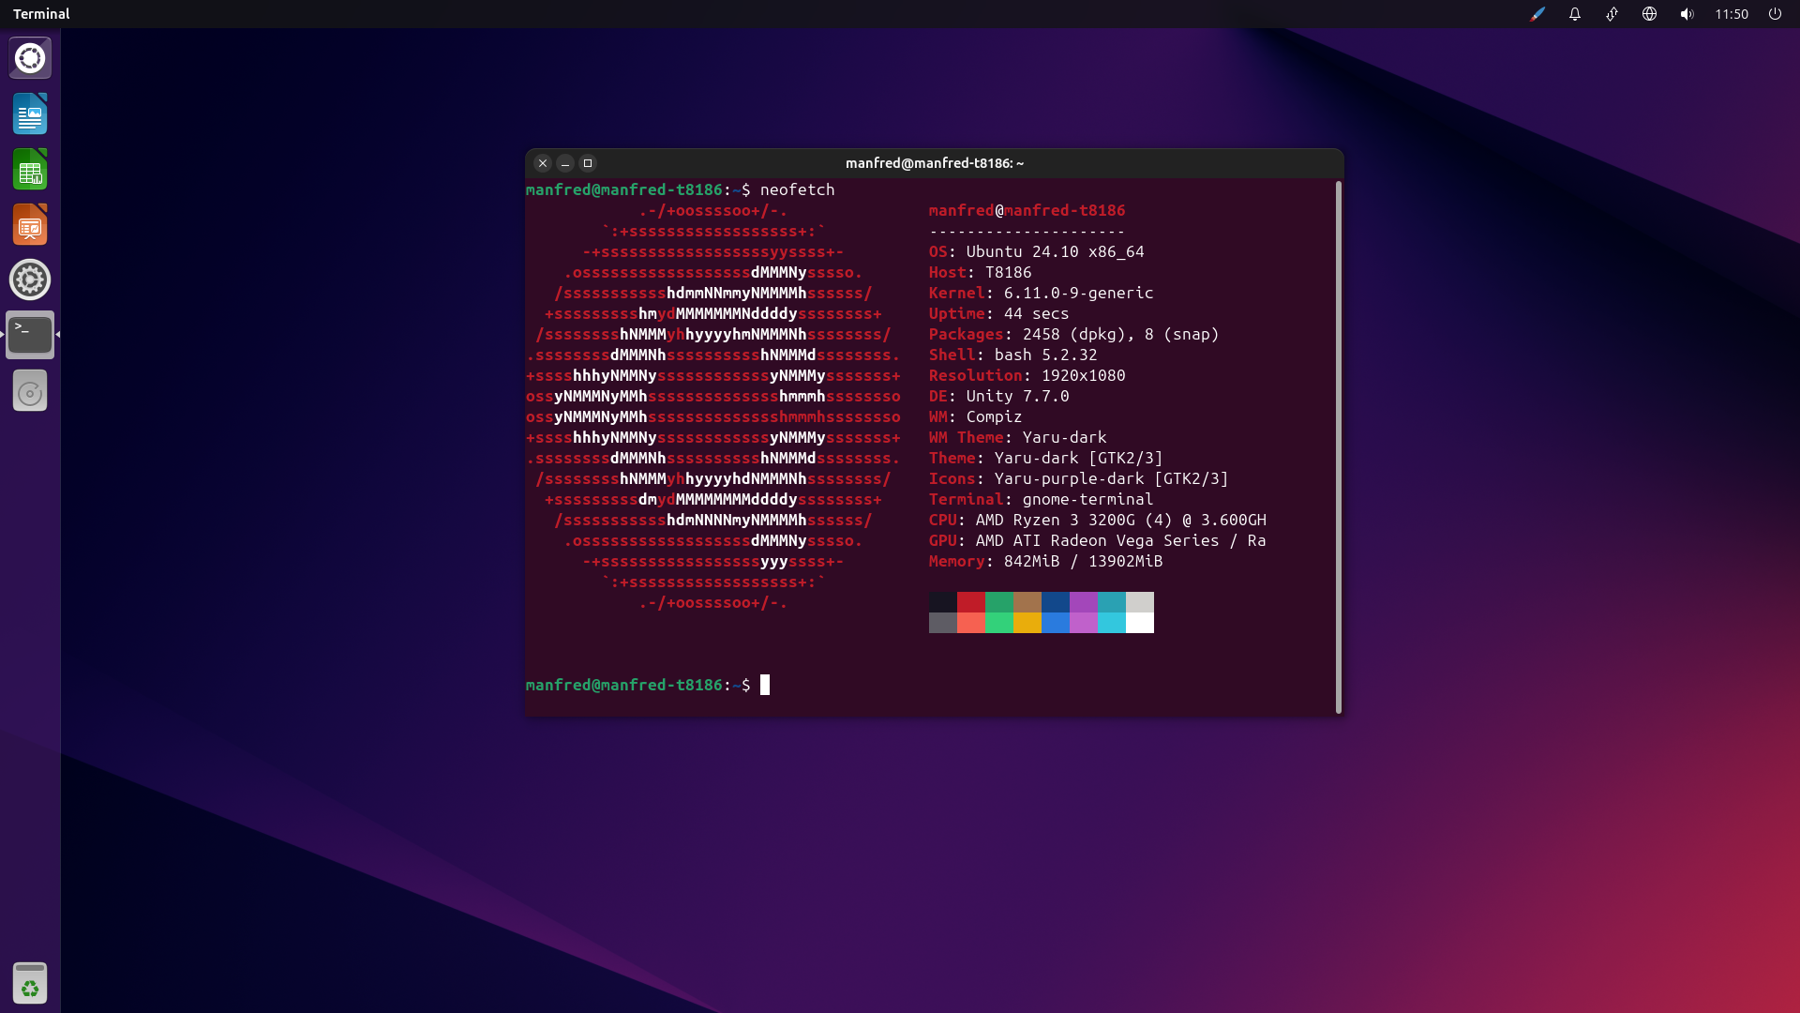
Task: Open the Ubuntu Dash launcher icon
Action: (x=30, y=58)
